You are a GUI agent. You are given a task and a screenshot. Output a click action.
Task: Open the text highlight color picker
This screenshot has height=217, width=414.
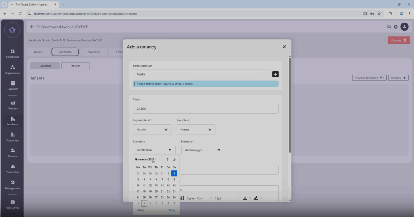(x=256, y=198)
